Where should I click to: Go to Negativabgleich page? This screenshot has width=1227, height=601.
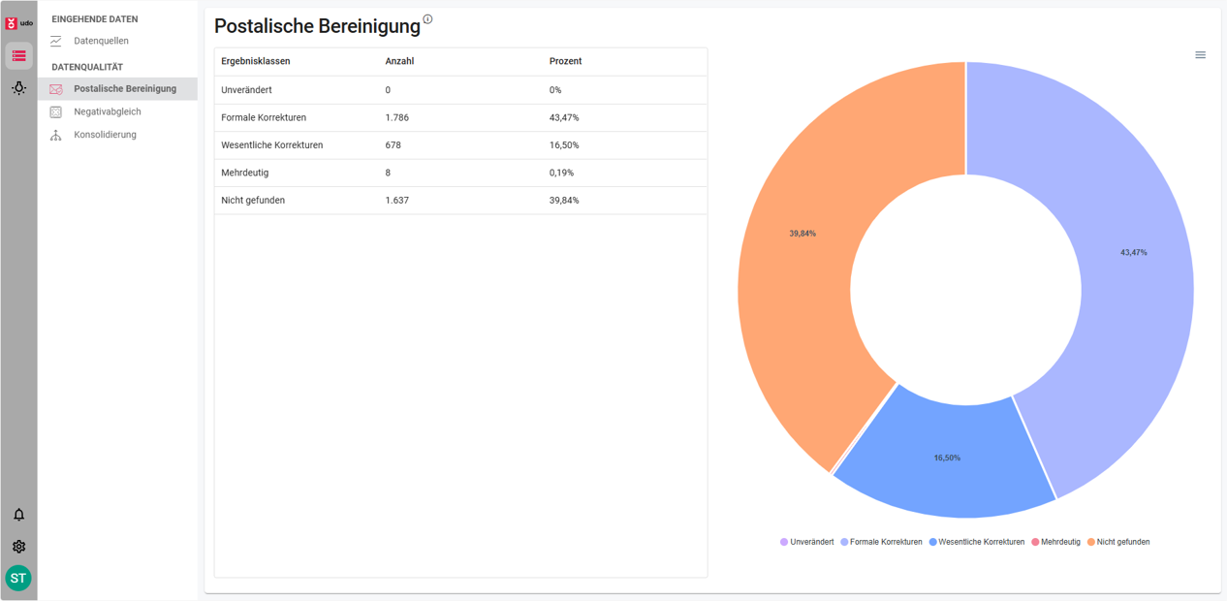[x=107, y=111]
